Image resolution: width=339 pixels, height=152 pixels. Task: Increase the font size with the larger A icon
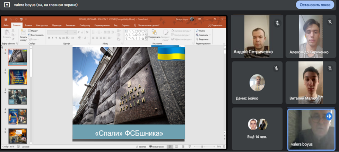click(x=79, y=32)
